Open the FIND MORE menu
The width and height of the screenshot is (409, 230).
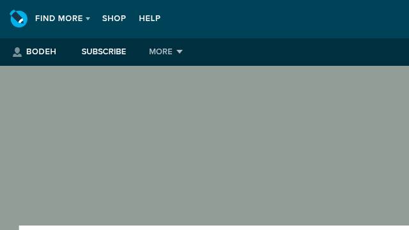pyautogui.click(x=63, y=19)
